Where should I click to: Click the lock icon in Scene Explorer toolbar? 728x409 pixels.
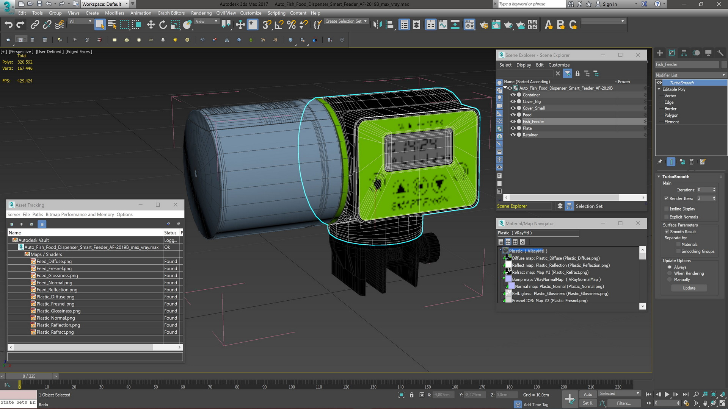click(577, 73)
